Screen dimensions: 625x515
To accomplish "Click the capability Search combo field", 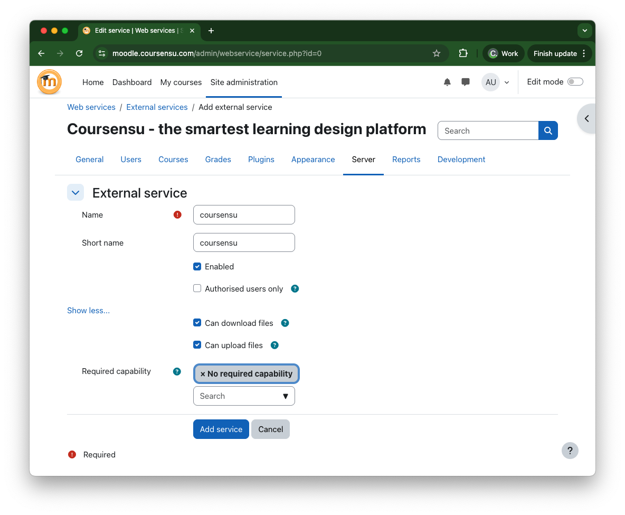I will click(x=244, y=396).
